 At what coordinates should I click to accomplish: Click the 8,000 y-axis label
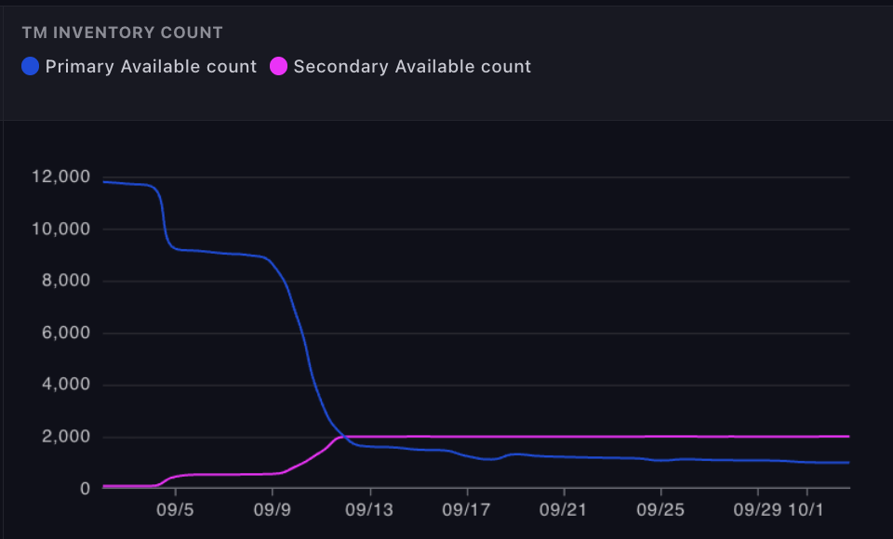coord(66,282)
